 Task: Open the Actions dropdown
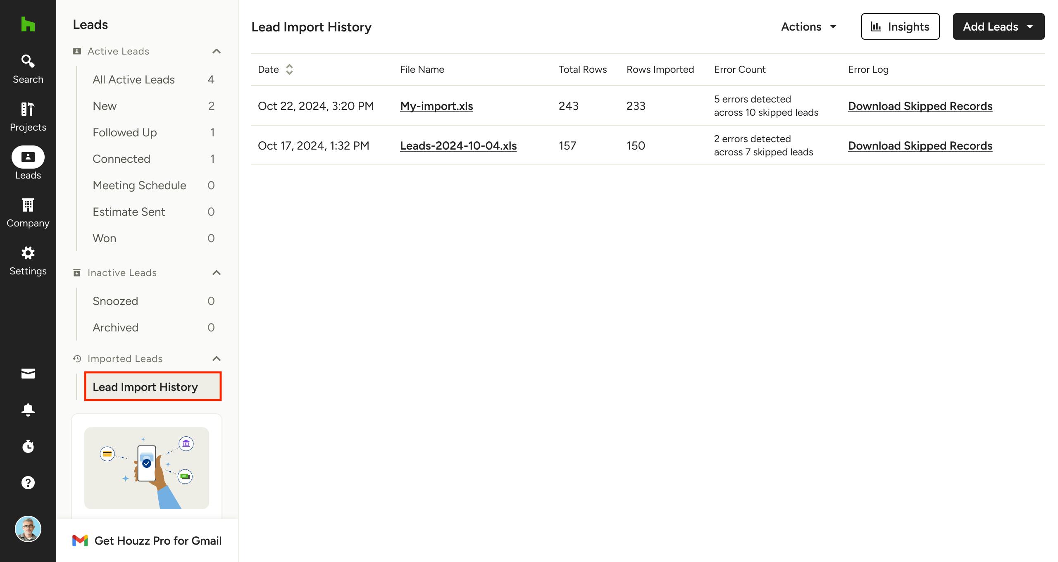click(x=808, y=27)
